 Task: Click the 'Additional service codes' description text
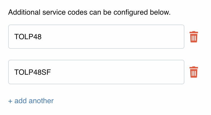(x=89, y=12)
